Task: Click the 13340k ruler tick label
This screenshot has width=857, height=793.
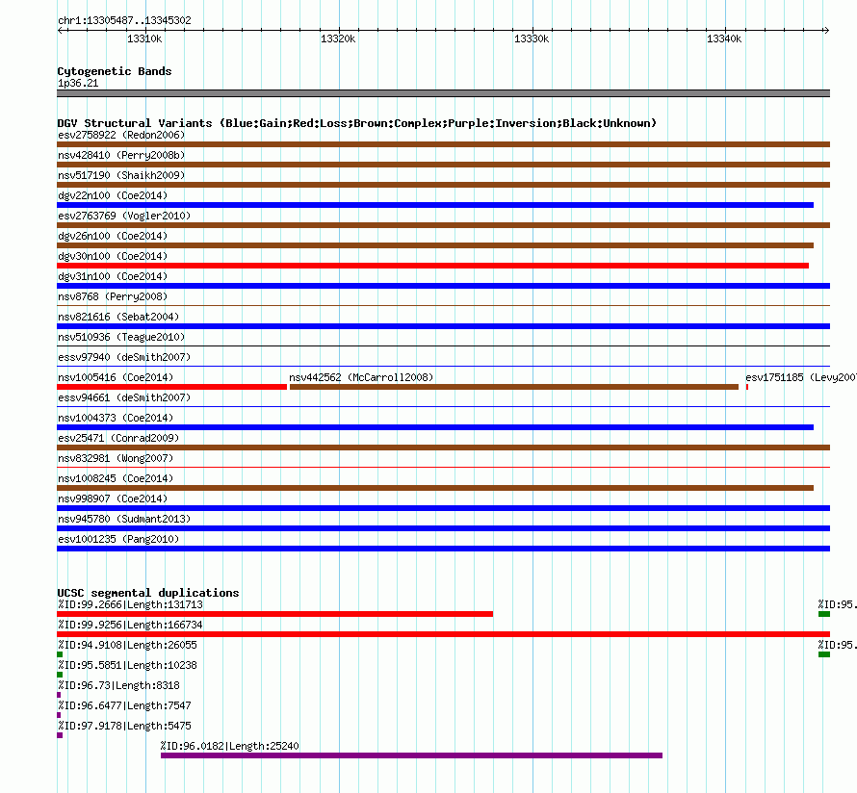Action: (x=724, y=38)
